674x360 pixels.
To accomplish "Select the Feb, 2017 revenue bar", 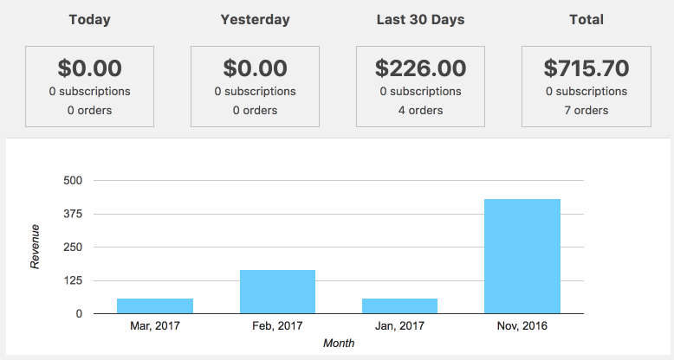I will (x=278, y=292).
